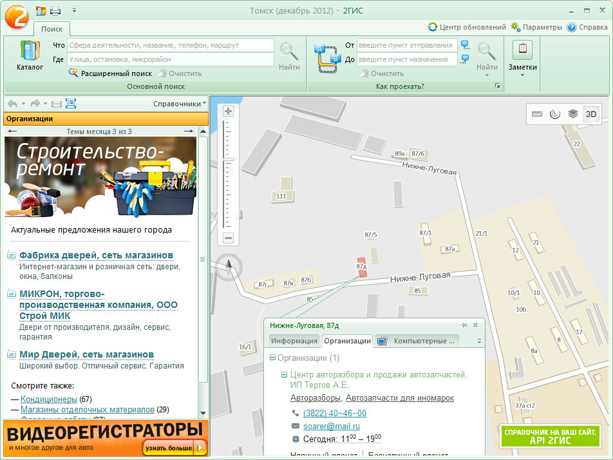
Task: Open the Справочники dropdown
Action: click(x=180, y=104)
